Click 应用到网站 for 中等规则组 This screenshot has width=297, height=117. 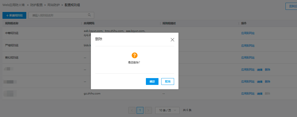click(x=248, y=33)
